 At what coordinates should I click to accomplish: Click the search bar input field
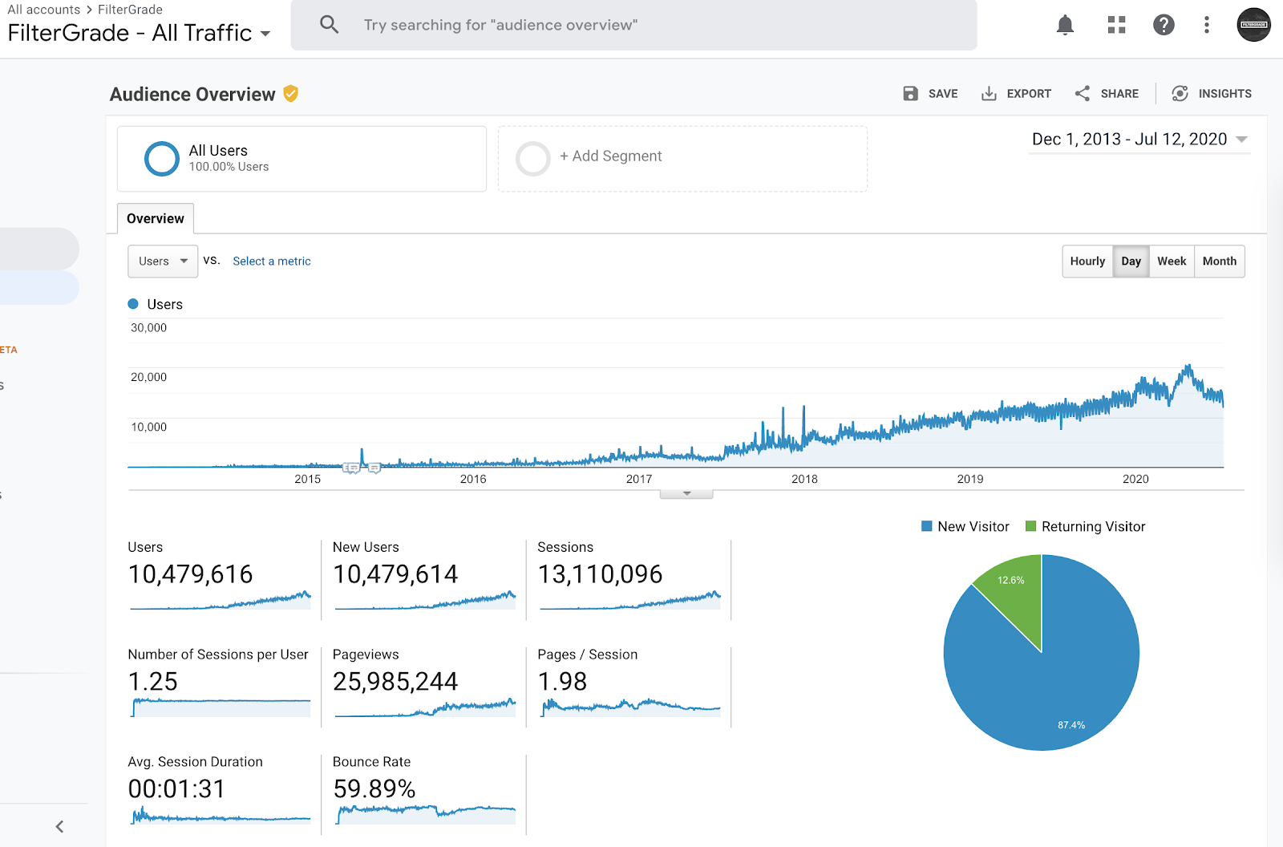633,26
